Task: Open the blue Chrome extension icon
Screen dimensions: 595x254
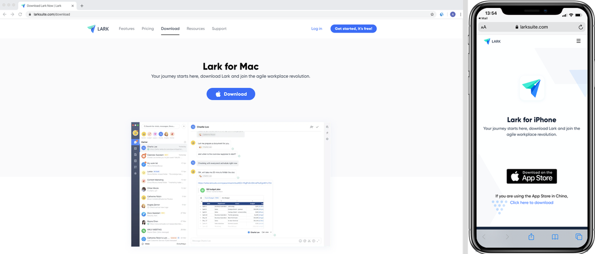Action: (442, 14)
